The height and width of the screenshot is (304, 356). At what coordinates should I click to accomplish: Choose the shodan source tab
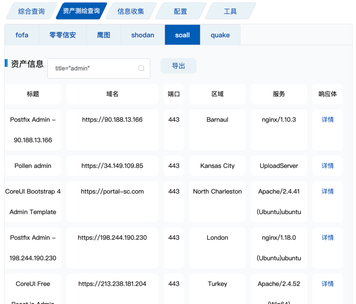143,35
